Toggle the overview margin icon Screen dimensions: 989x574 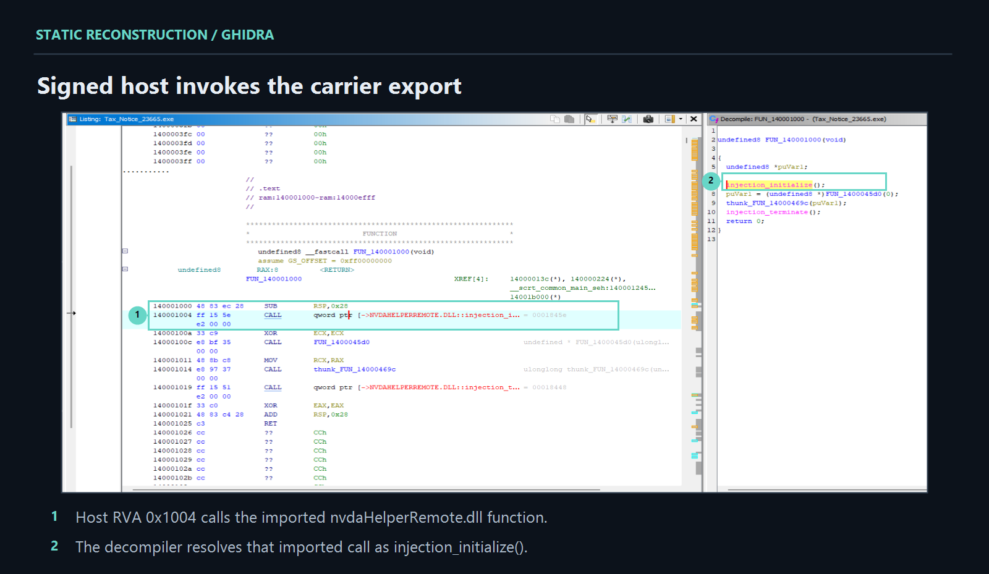pos(669,119)
